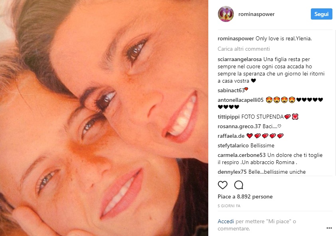Screen dimensions: 336x236
Task: Click the Segui follow button
Action: (x=321, y=14)
